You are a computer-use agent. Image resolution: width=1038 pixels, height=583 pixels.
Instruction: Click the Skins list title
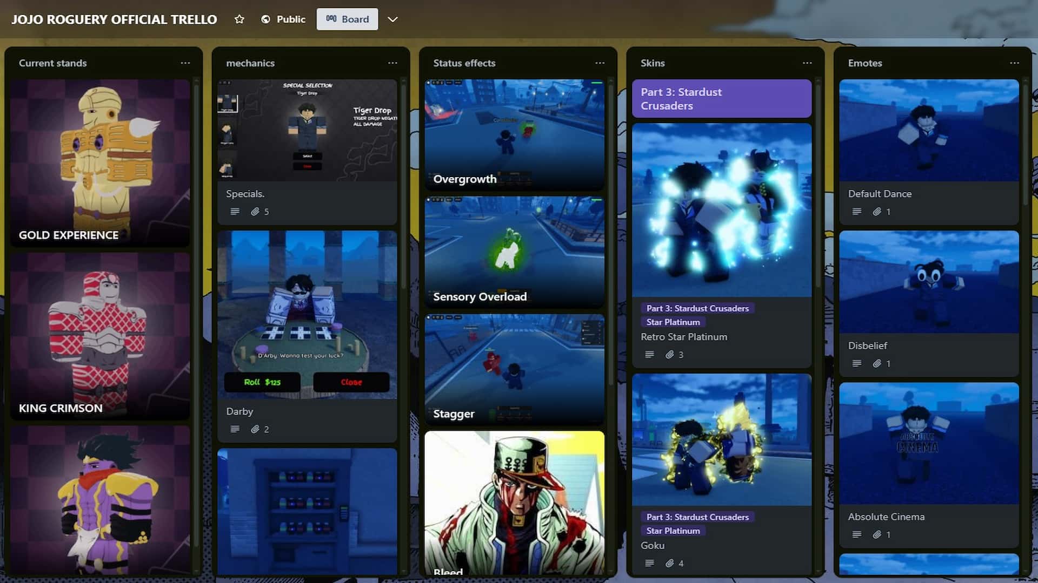(x=653, y=63)
